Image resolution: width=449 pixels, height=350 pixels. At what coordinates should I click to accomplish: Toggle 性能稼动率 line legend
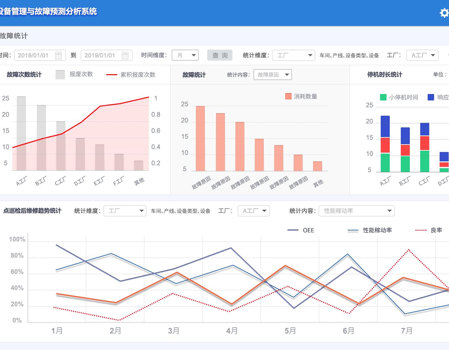(353, 230)
